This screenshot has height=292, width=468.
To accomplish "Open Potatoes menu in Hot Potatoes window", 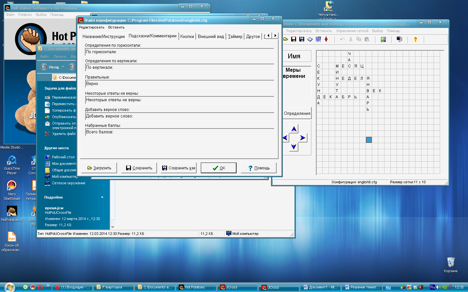I will coord(25,15).
